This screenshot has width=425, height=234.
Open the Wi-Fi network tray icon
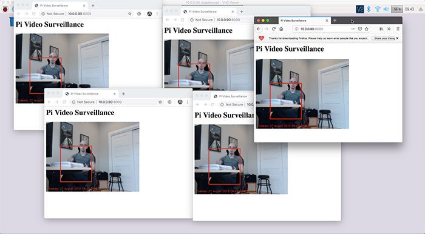377,9
